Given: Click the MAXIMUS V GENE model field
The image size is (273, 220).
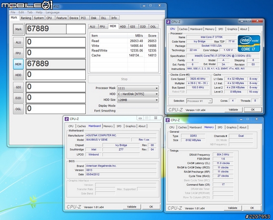Looking at the screenshot, I should [x=108, y=140].
